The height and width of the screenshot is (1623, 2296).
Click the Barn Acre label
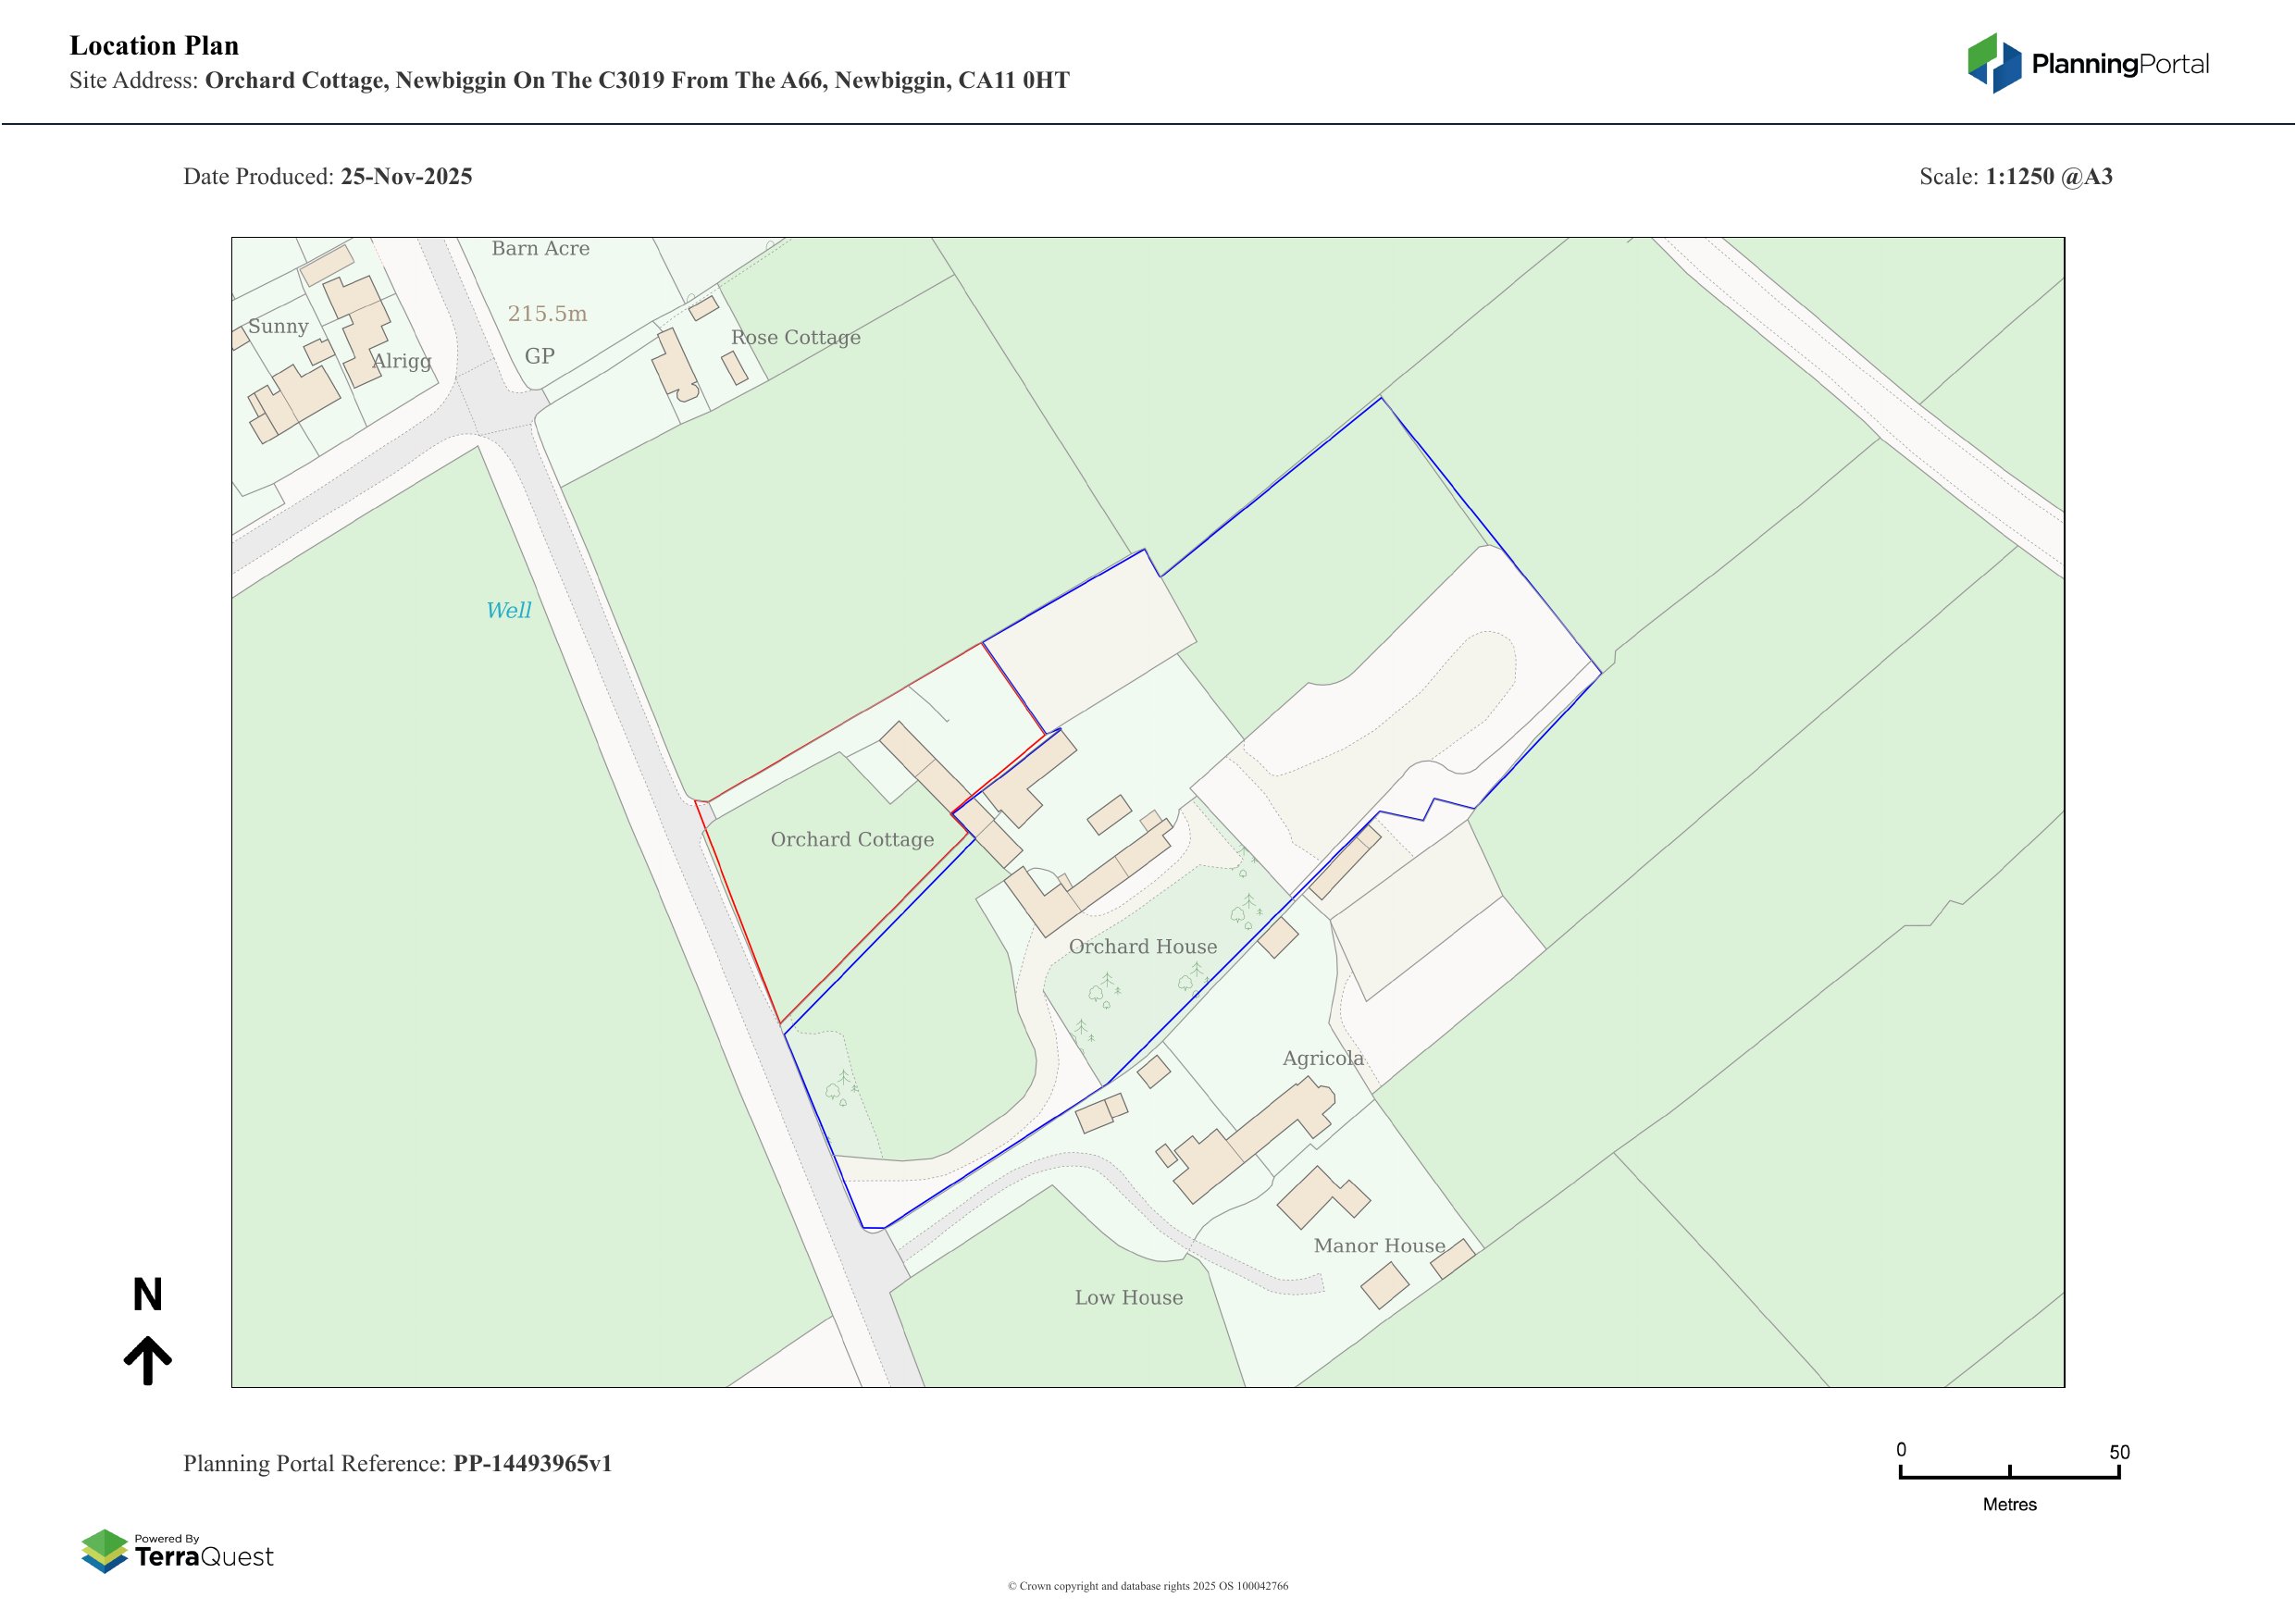[x=540, y=249]
